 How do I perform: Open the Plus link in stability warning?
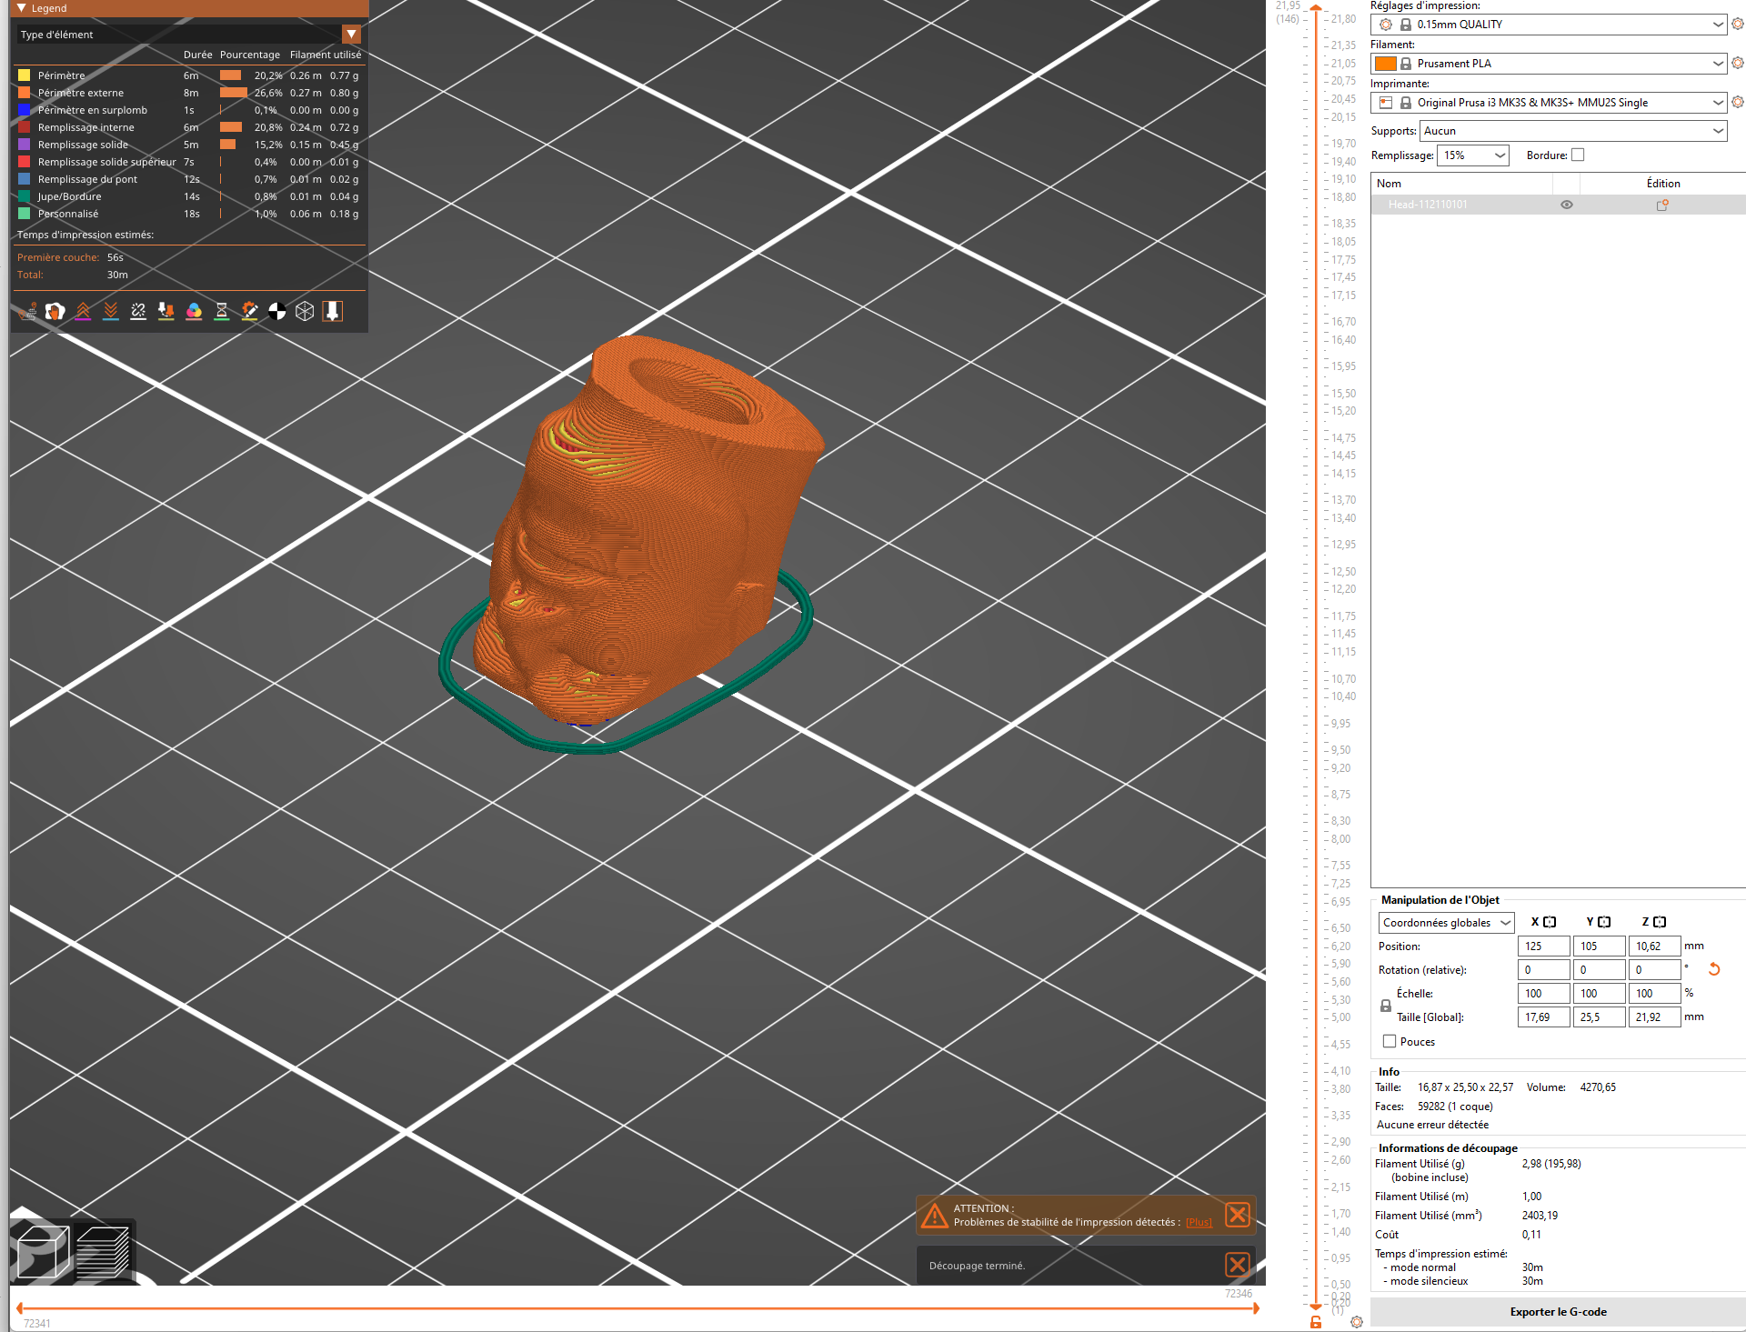point(1199,1223)
